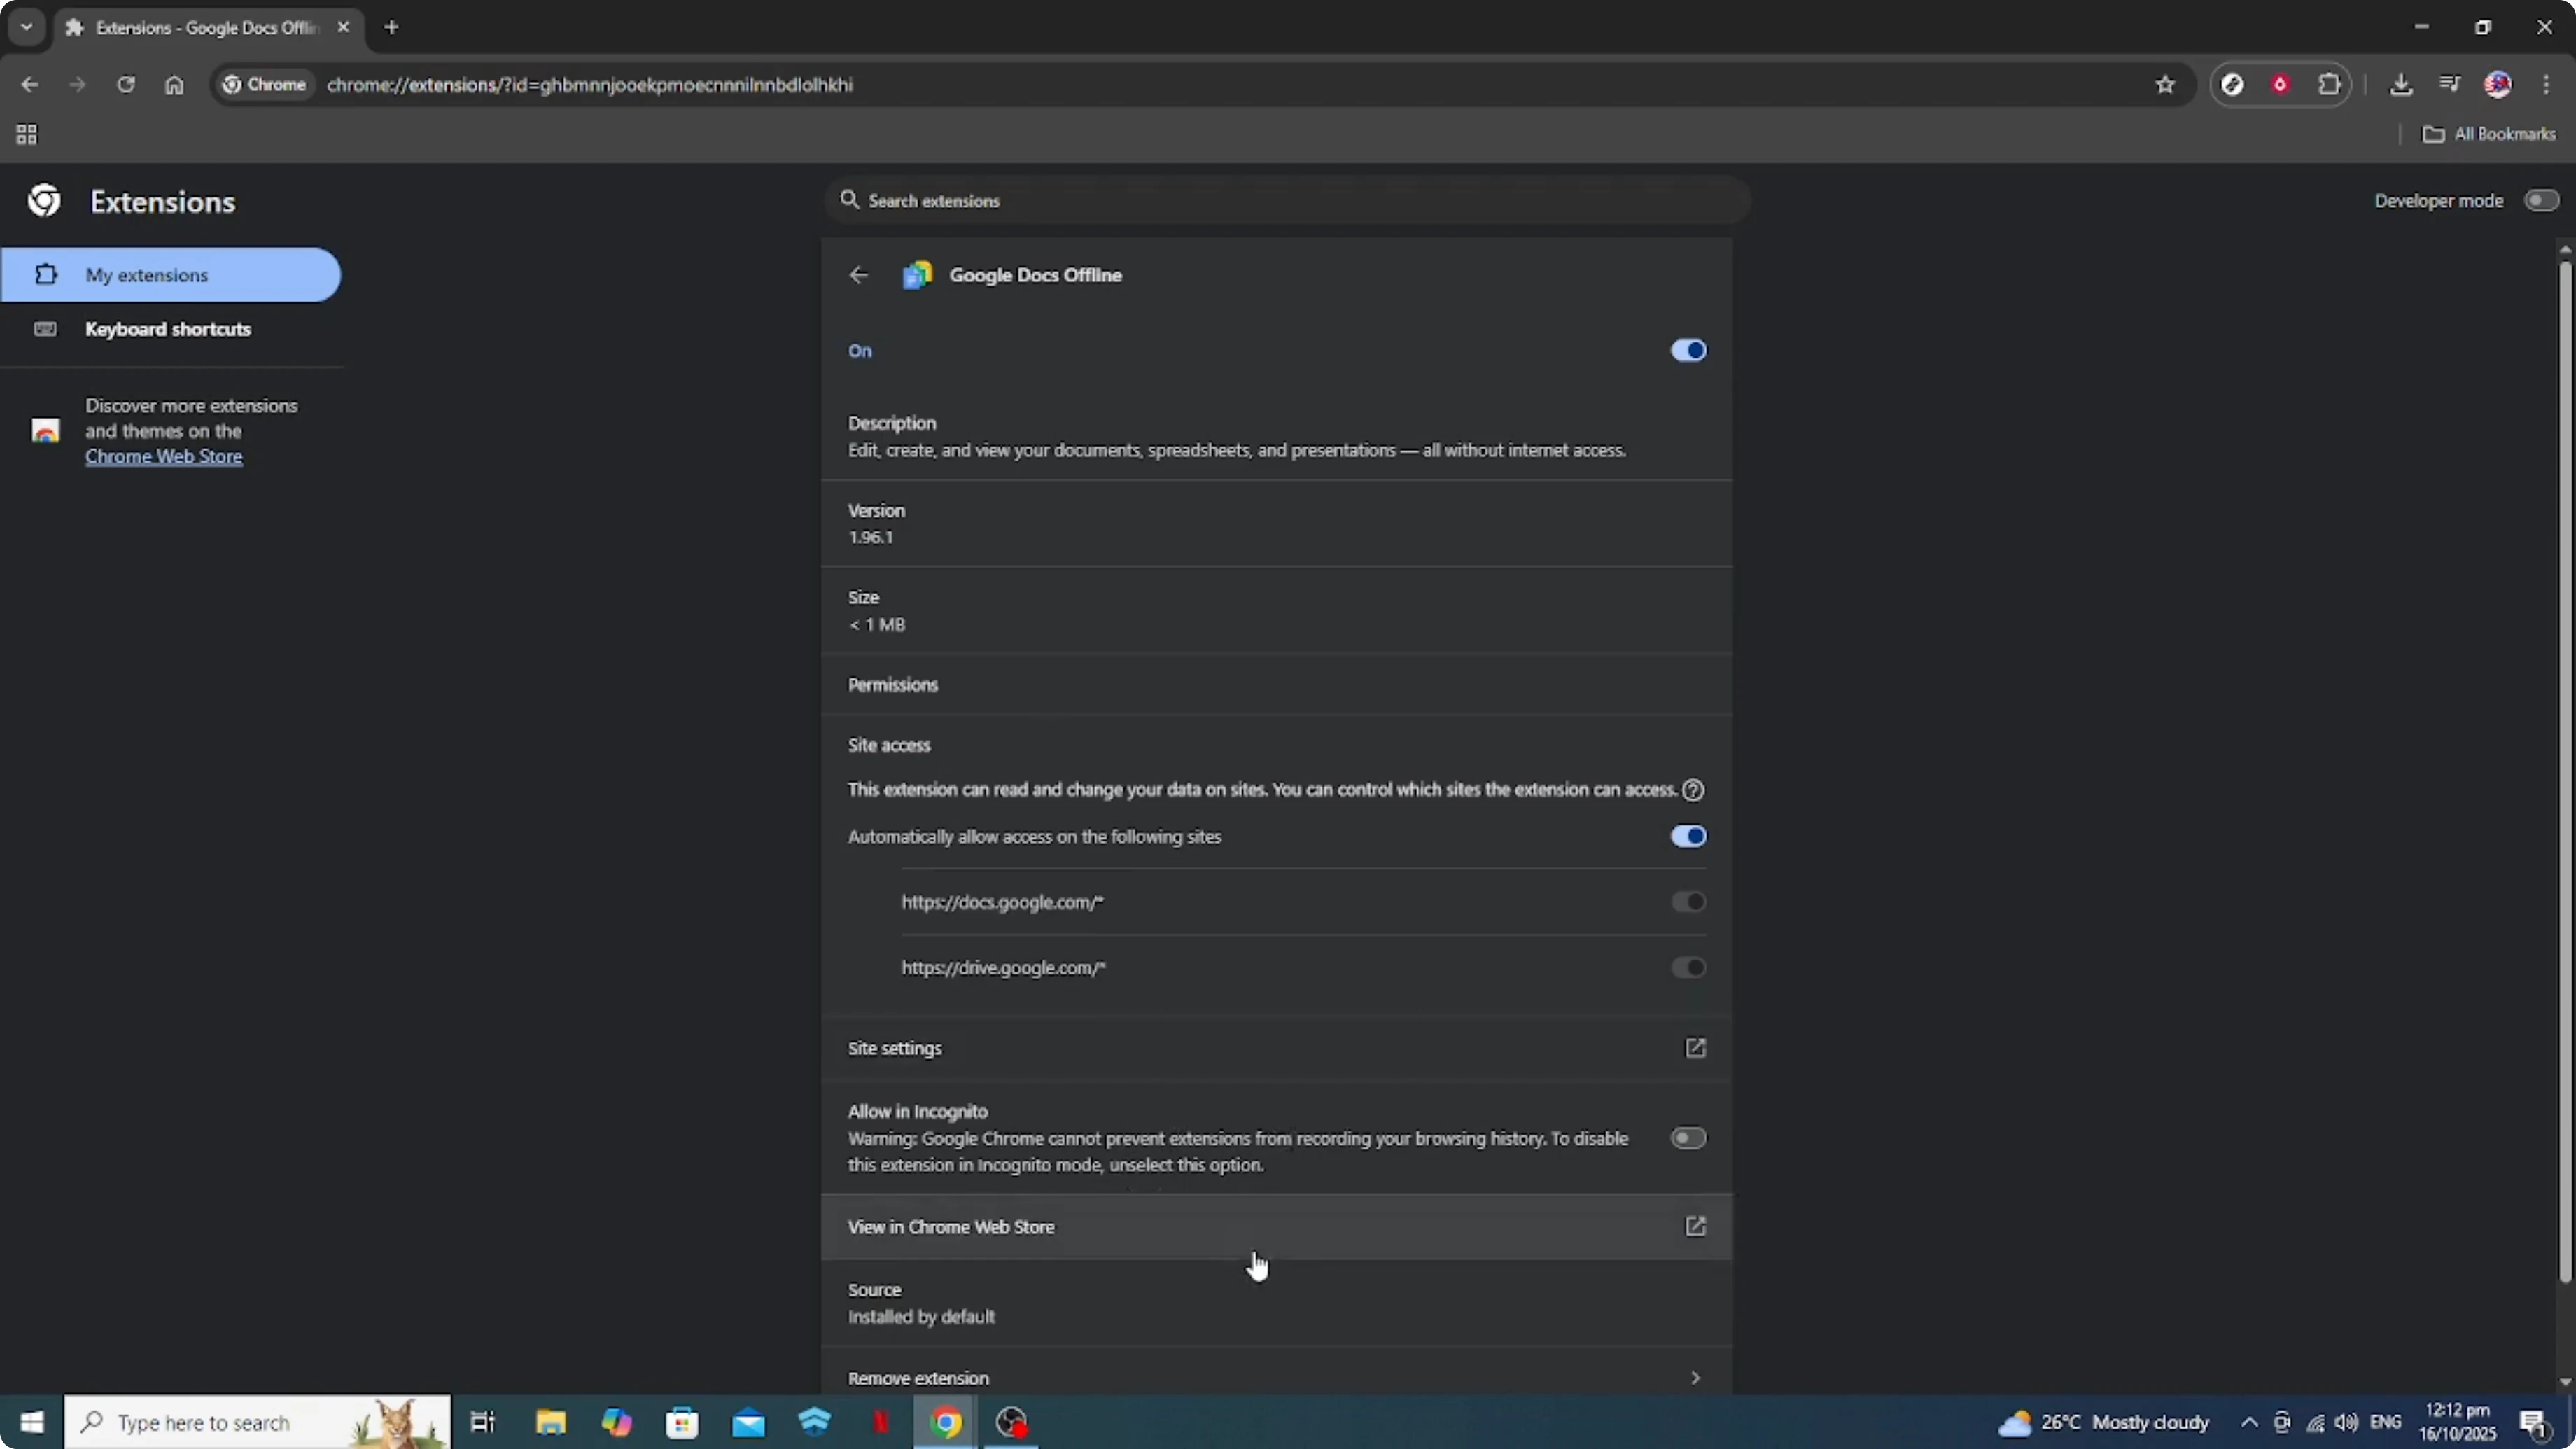The width and height of the screenshot is (2576, 1449).
Task: Show hidden system tray icons
Action: [2249, 1422]
